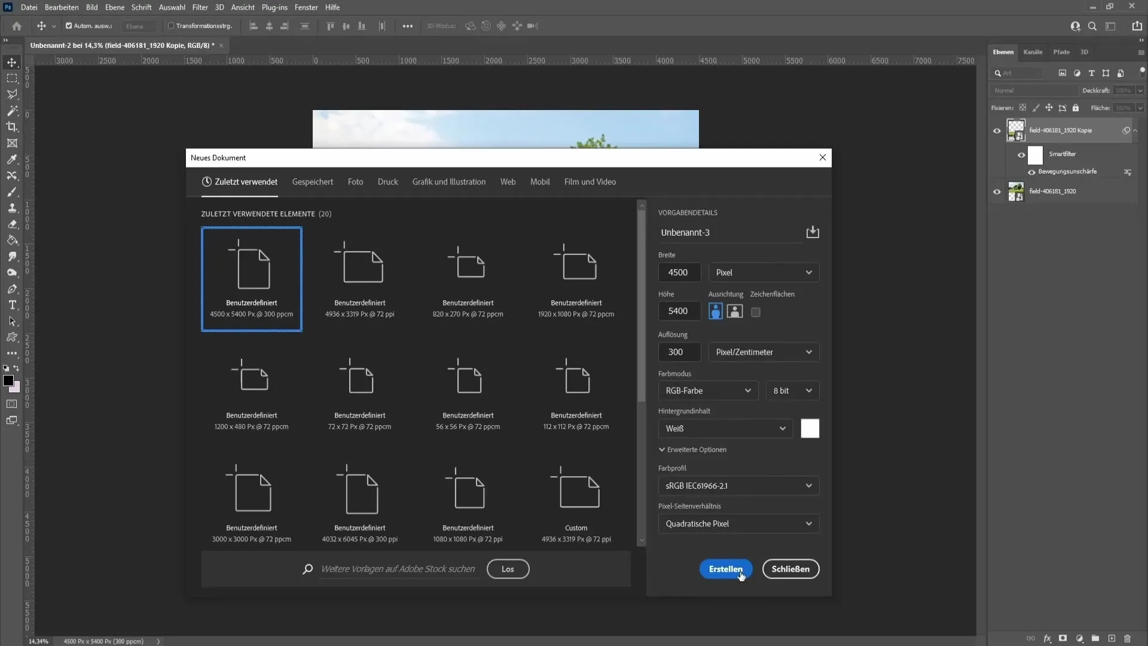Screen dimensions: 1148x646
Task: Click the Adobe Stock search field
Action: point(398,569)
